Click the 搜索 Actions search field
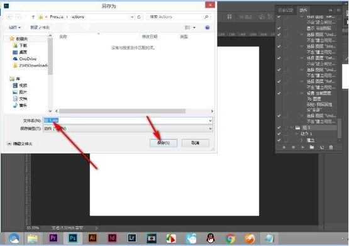 179,17
